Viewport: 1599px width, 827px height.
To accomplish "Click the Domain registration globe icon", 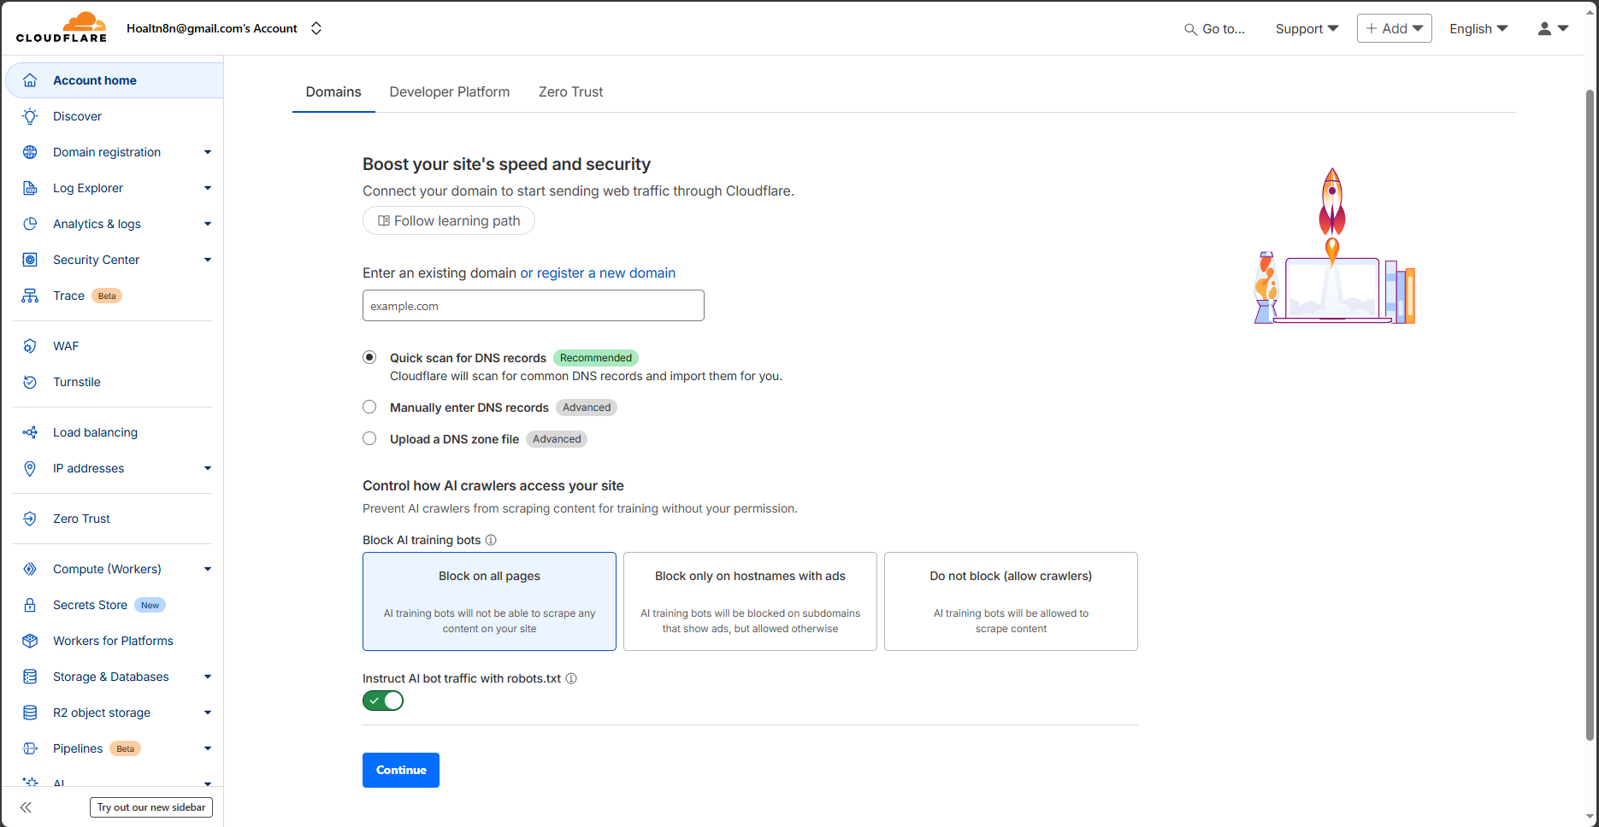I will [x=30, y=152].
